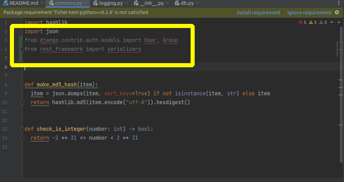Click the README.md markdown file icon

[5, 3]
